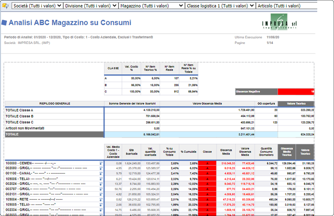334x216 pixels.
Task: Open the Classe logistica 1 dropdown
Action: (x=221, y=6)
